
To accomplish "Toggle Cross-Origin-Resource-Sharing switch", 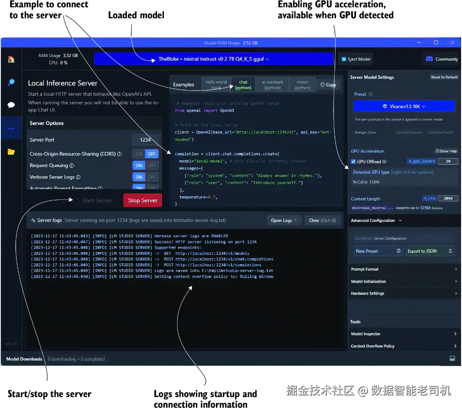I will pos(146,154).
